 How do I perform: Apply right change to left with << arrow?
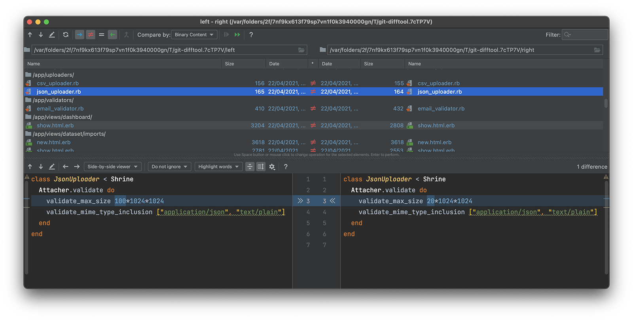[x=332, y=201]
